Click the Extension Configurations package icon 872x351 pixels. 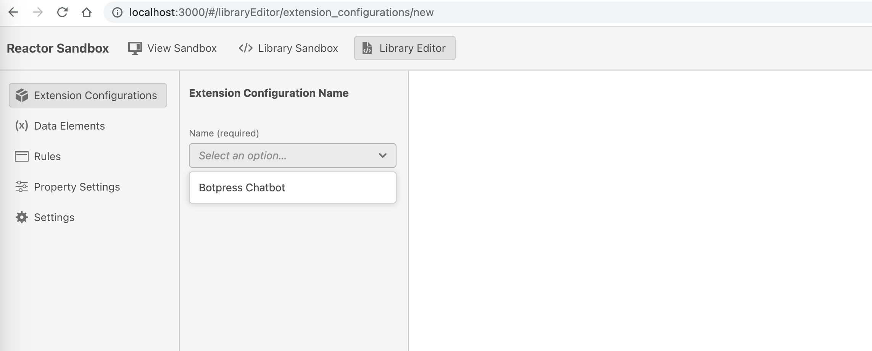click(22, 95)
